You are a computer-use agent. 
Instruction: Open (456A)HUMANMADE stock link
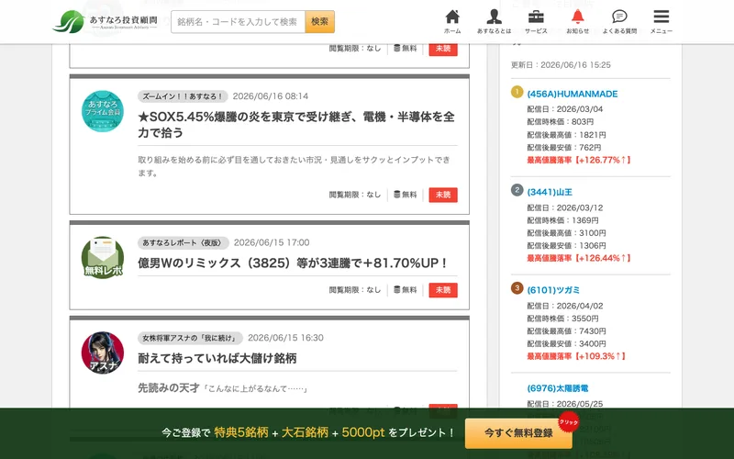(572, 94)
